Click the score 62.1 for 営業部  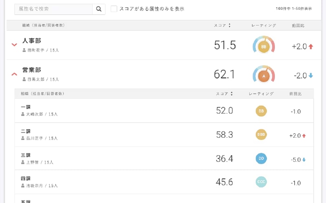click(225, 74)
